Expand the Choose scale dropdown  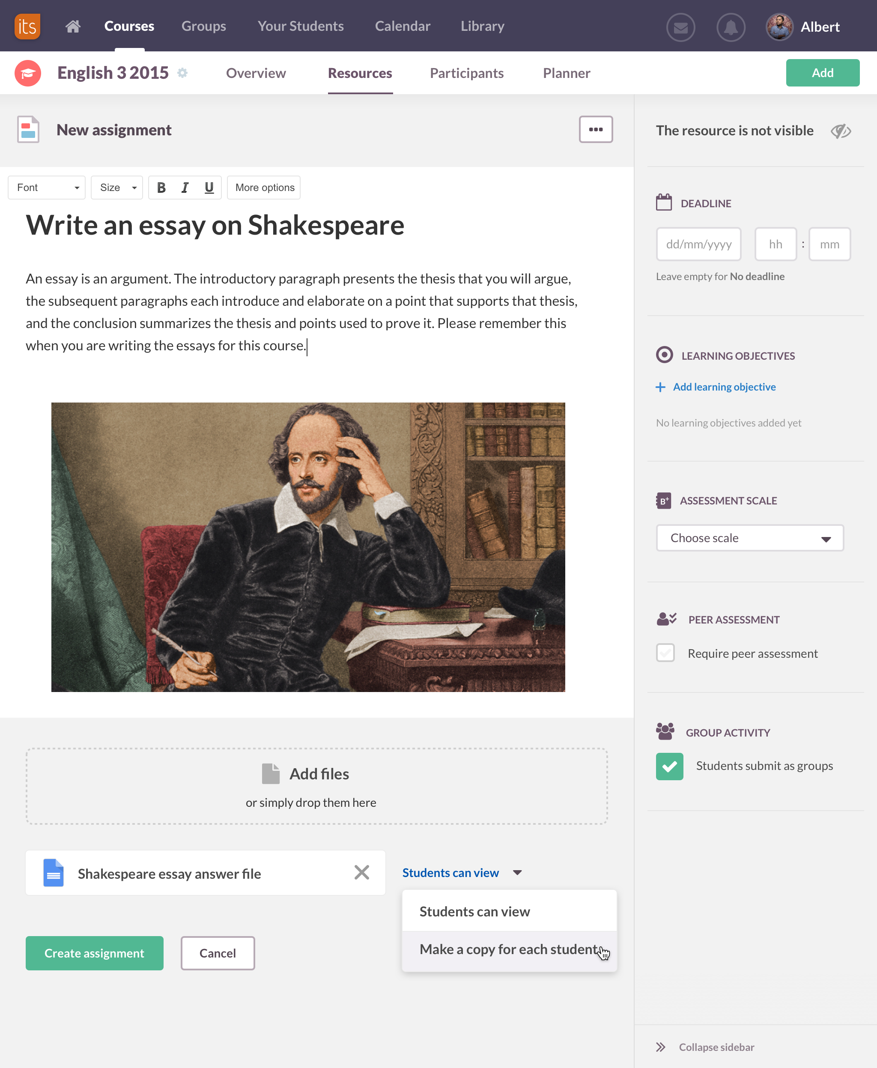pos(750,538)
